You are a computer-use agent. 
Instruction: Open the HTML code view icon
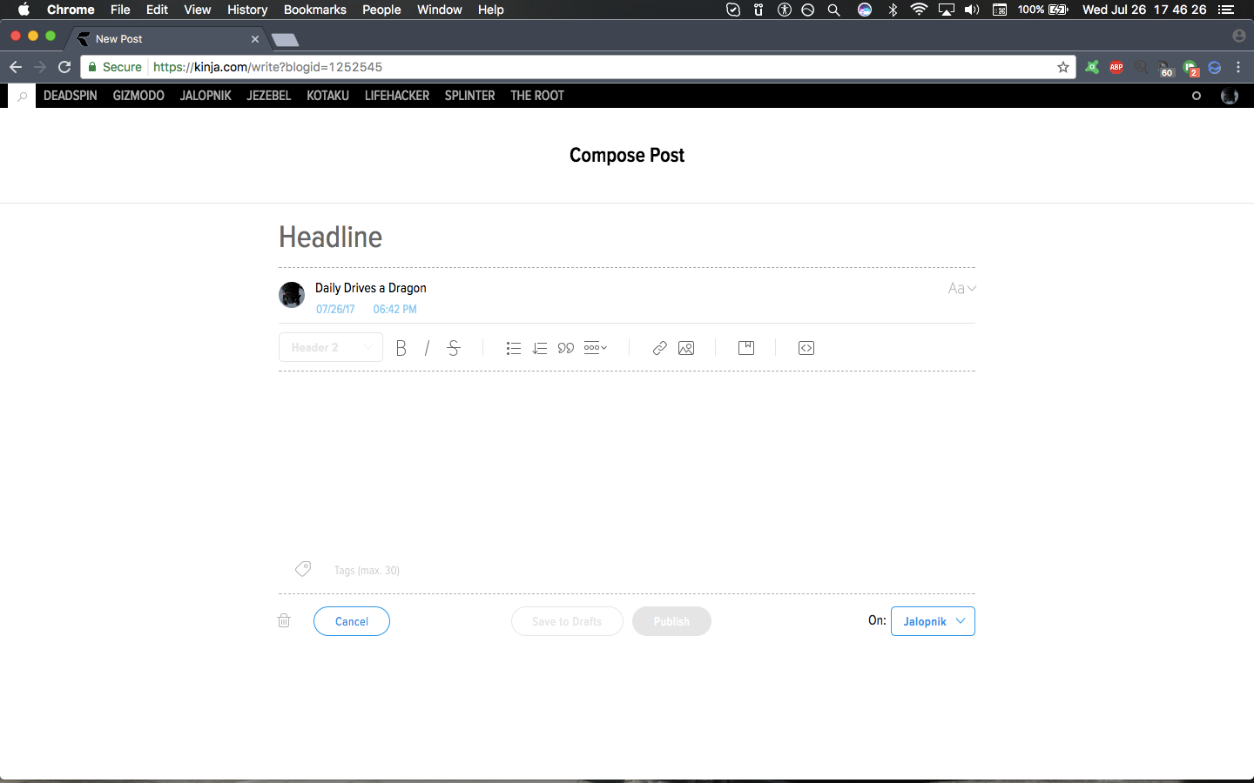pos(806,348)
